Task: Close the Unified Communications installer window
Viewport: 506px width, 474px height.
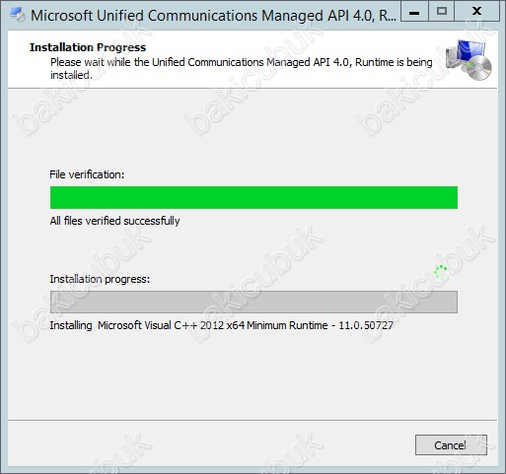Action: click(x=476, y=13)
